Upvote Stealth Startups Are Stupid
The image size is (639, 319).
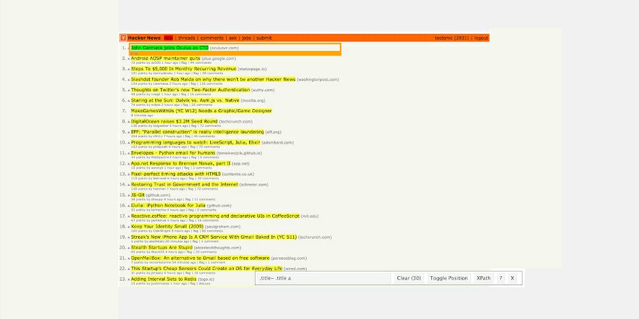tap(129, 248)
